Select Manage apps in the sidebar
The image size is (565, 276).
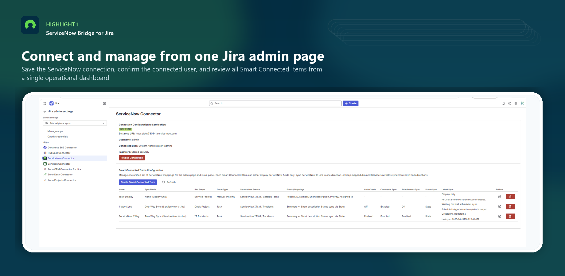pos(55,131)
